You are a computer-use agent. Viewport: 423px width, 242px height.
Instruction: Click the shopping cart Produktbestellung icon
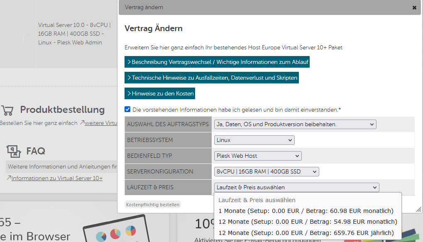click(x=7, y=110)
